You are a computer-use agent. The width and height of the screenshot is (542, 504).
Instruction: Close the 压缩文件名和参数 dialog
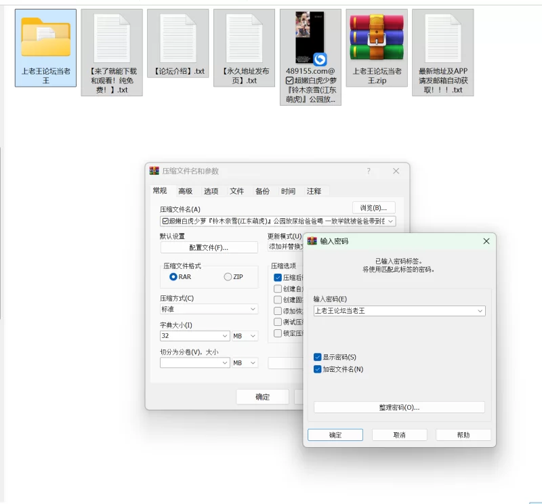click(396, 171)
